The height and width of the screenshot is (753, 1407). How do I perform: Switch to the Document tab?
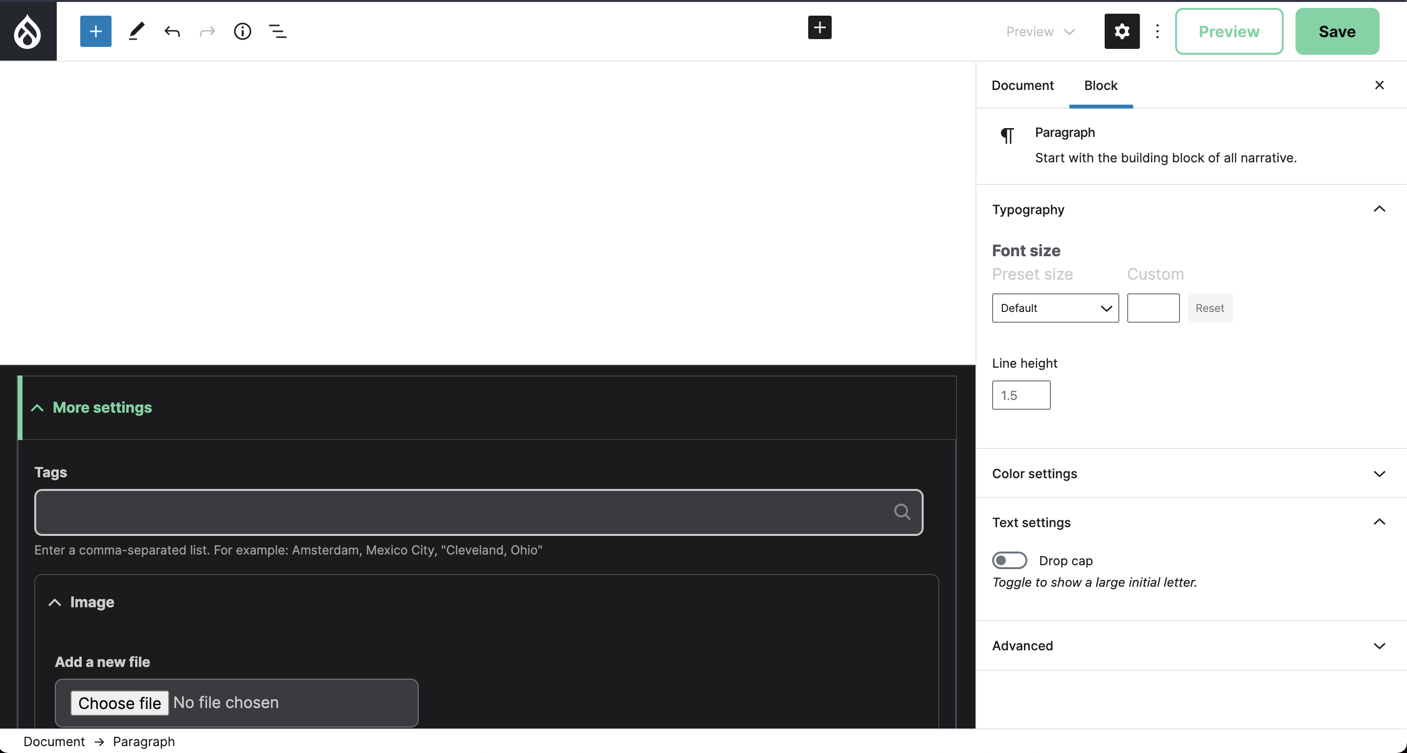(x=1022, y=85)
